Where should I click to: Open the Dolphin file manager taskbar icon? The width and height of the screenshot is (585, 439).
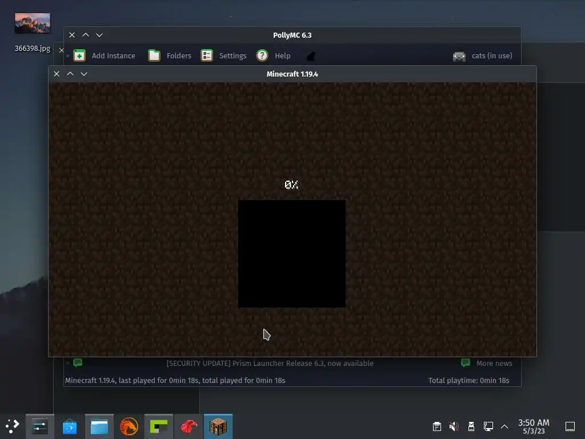(x=99, y=426)
